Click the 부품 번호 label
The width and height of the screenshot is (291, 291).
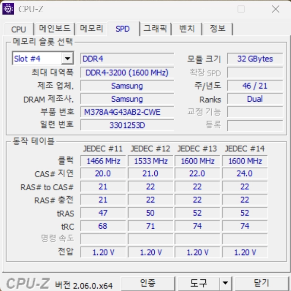[x=57, y=112]
